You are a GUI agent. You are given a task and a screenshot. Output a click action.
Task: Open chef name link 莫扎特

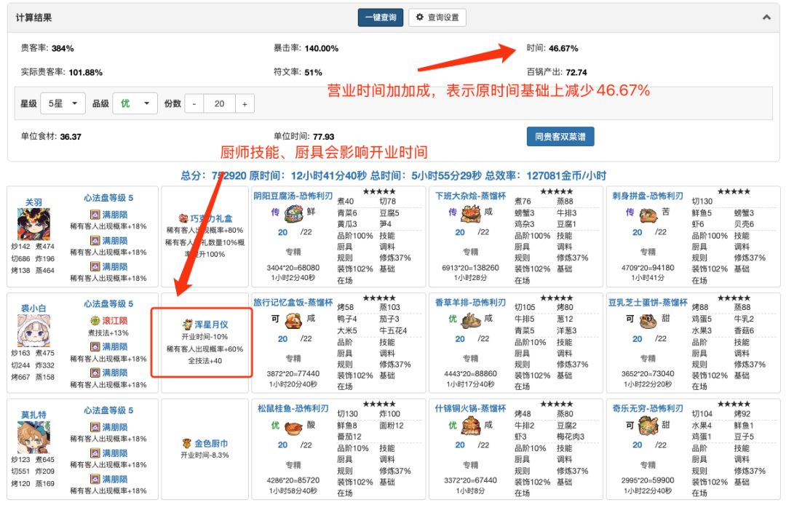pos(33,415)
